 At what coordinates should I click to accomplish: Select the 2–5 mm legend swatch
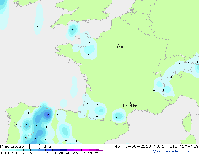coord(27,150)
